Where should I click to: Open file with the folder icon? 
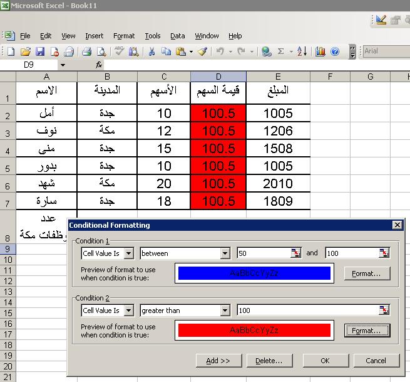[26, 51]
